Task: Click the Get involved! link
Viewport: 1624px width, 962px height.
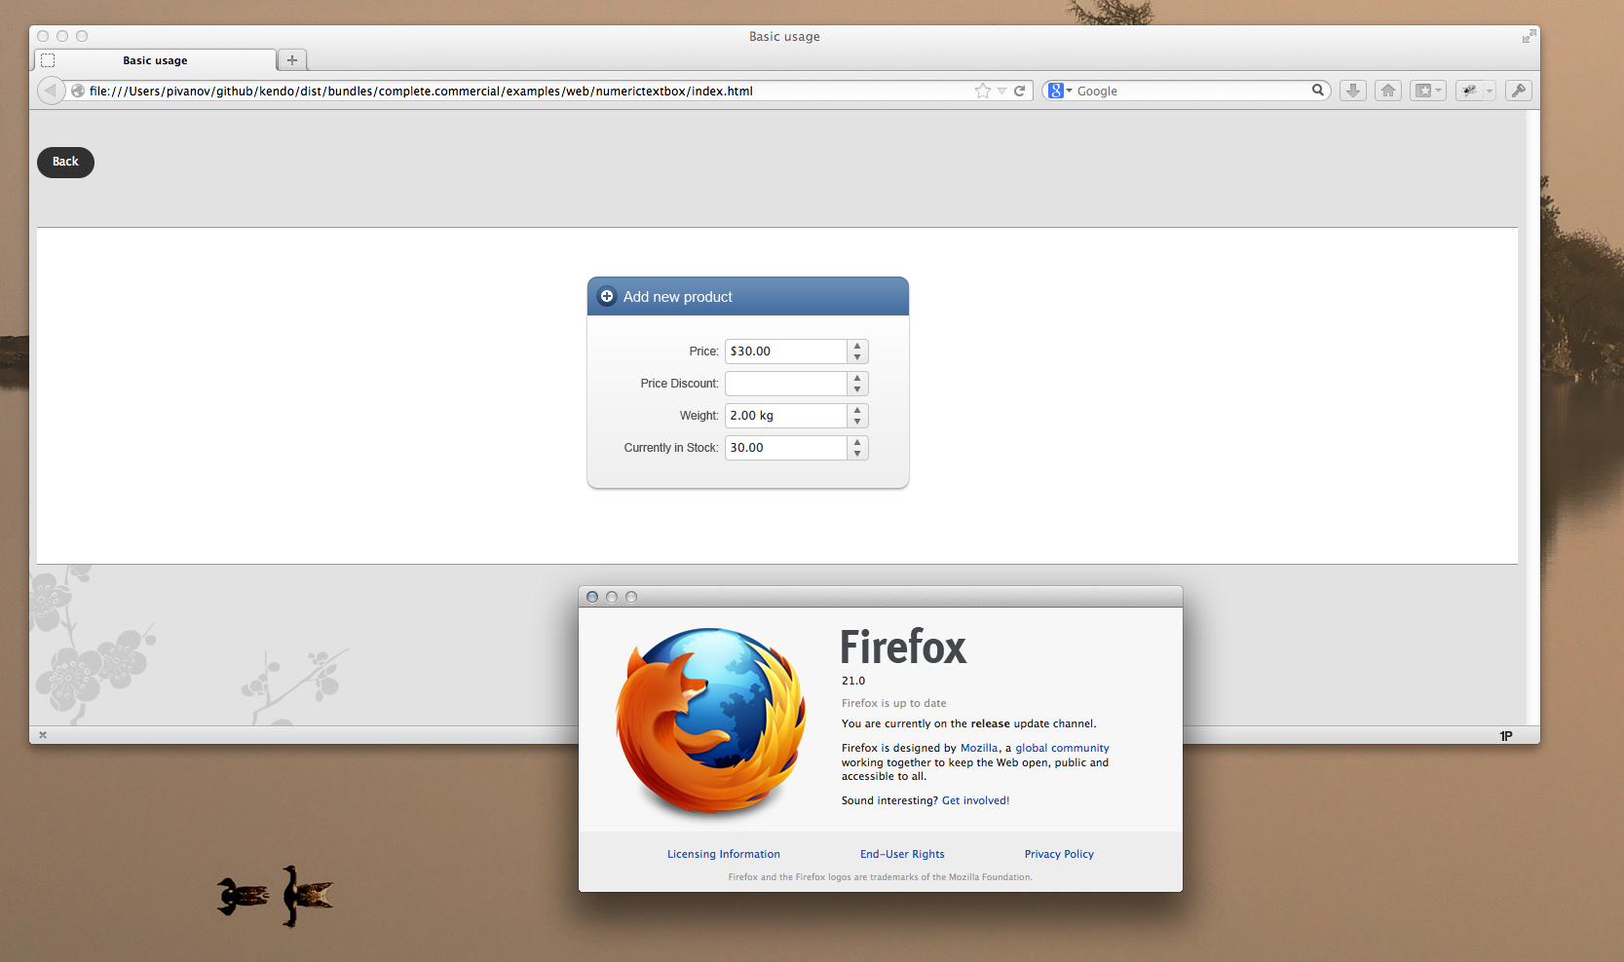Action: pyautogui.click(x=975, y=800)
